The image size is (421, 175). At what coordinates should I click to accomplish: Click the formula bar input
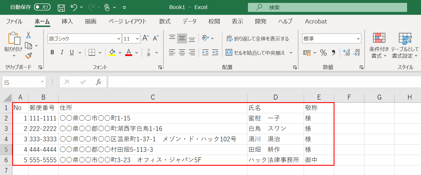pyautogui.click(x=264, y=82)
